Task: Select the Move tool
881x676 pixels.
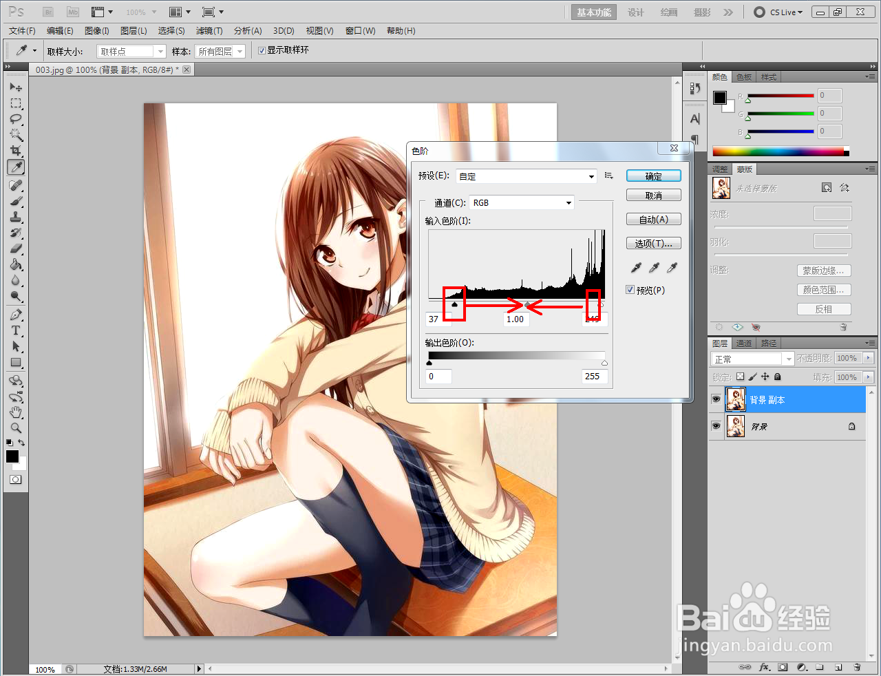Action: [16, 87]
